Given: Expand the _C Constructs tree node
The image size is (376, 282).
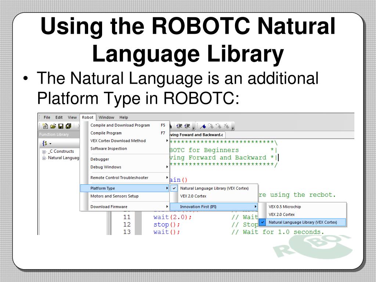Looking at the screenshot, I should (x=44, y=152).
